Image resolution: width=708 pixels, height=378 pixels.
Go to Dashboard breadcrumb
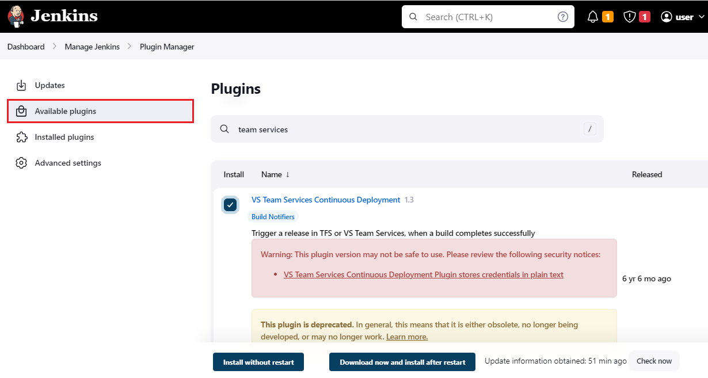(x=26, y=47)
